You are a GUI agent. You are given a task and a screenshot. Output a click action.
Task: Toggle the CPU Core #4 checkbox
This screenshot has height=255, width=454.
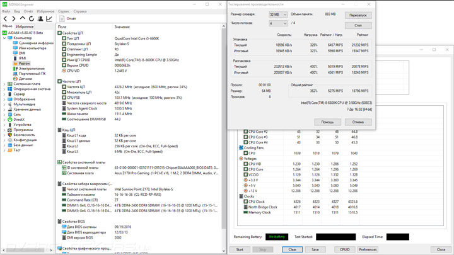coord(245,142)
